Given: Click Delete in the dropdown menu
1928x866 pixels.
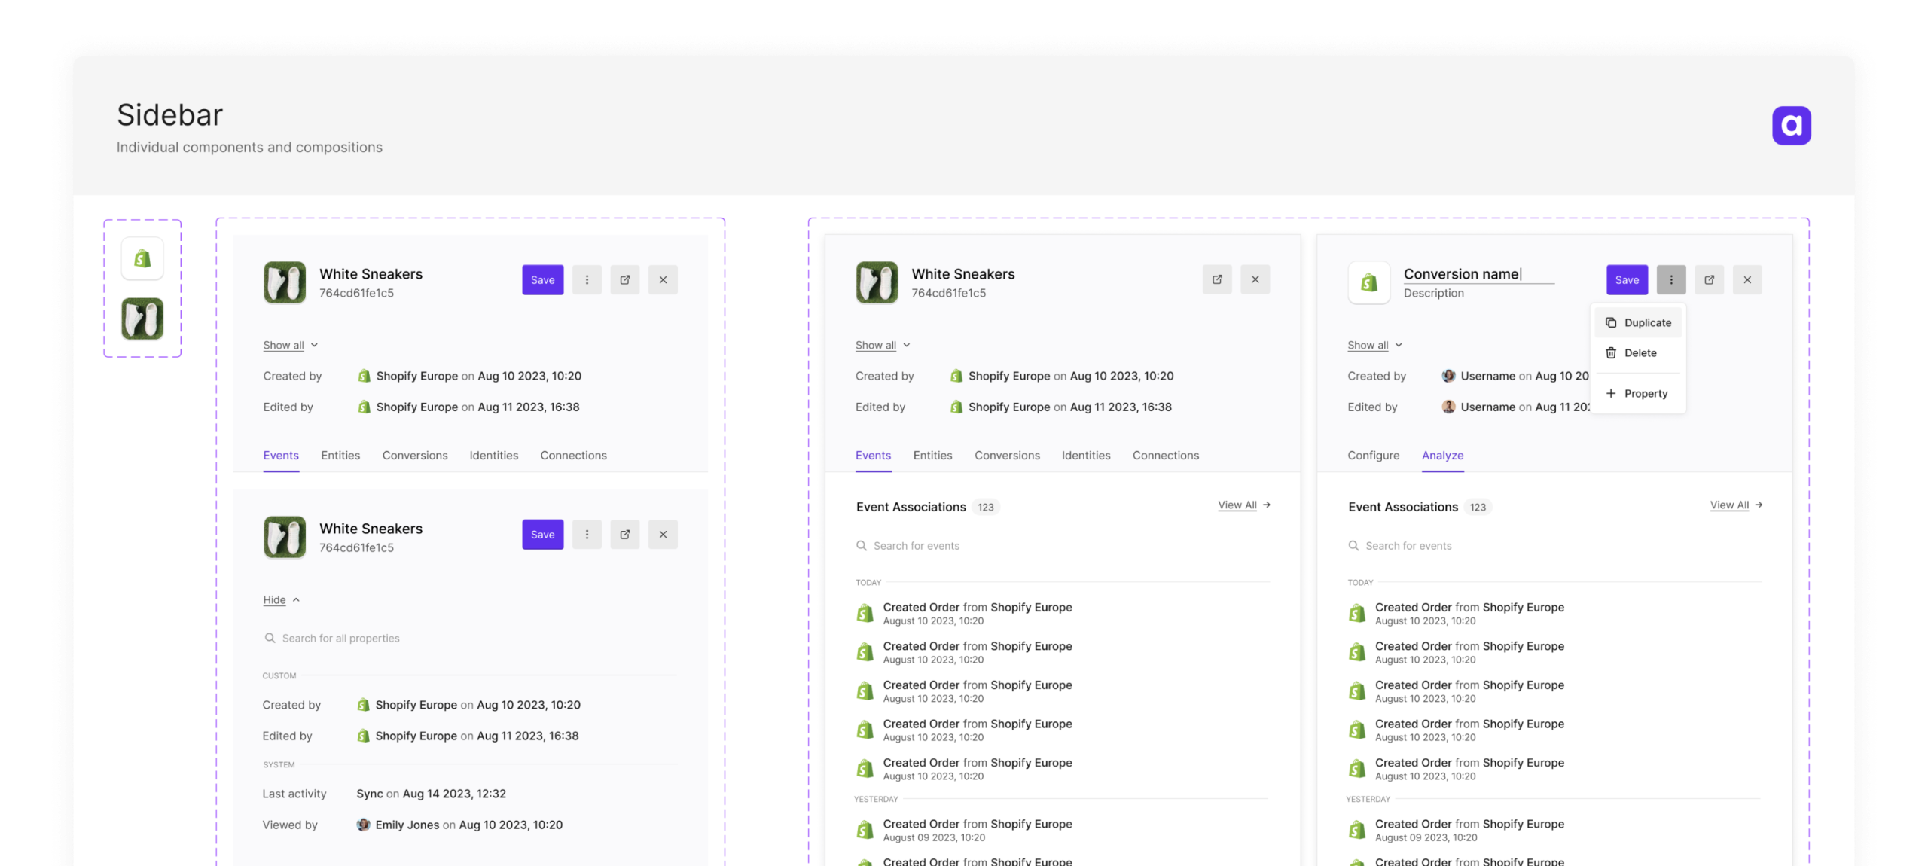Looking at the screenshot, I should point(1639,352).
